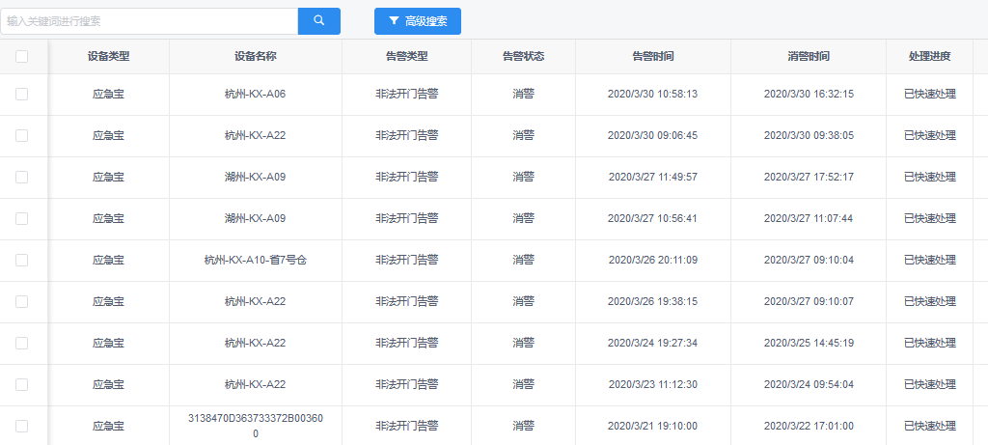Viewport: 988px width, 445px height.
Task: Click alarm time 2020/3/26 20:11:09 cell
Action: (652, 261)
